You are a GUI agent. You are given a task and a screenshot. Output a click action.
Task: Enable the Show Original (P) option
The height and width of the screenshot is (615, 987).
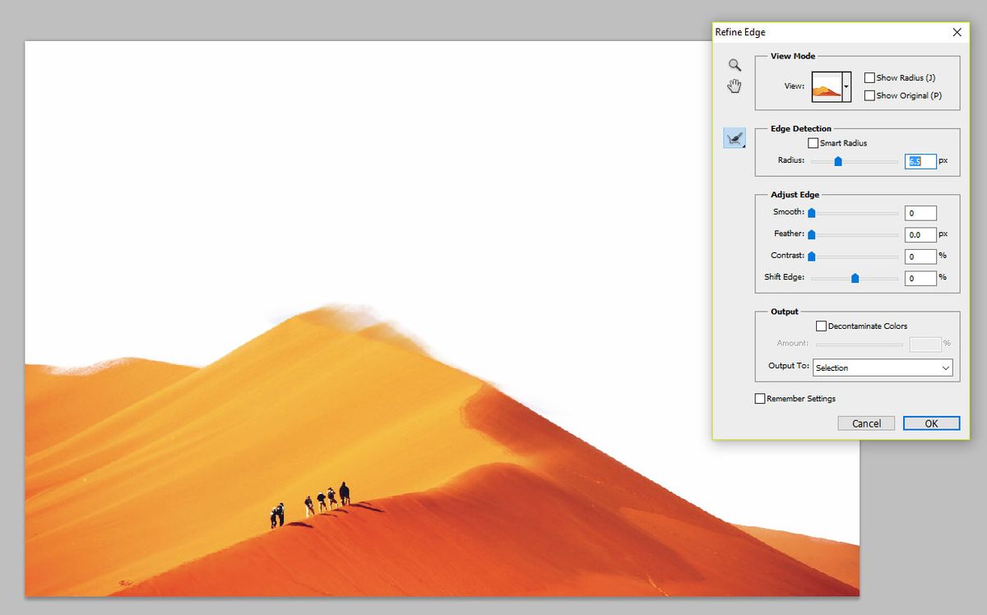pos(869,95)
